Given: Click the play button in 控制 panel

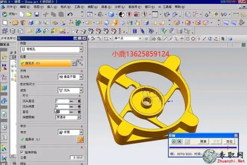Looking at the screenshot, I should pos(174,141).
